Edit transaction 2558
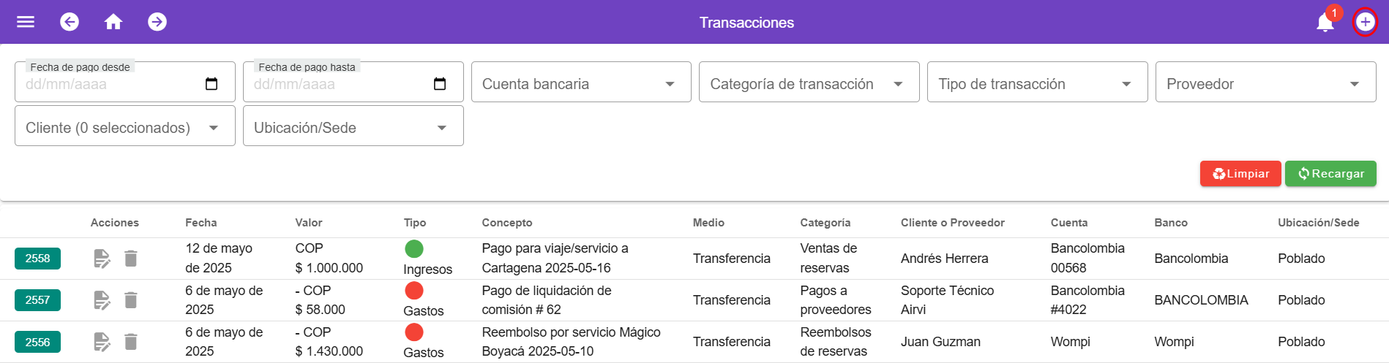 point(102,259)
